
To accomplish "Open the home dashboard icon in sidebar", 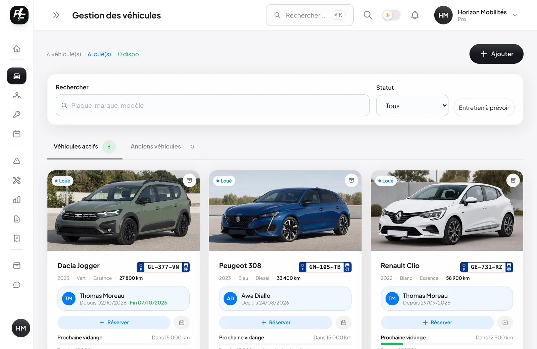I will pos(17,49).
